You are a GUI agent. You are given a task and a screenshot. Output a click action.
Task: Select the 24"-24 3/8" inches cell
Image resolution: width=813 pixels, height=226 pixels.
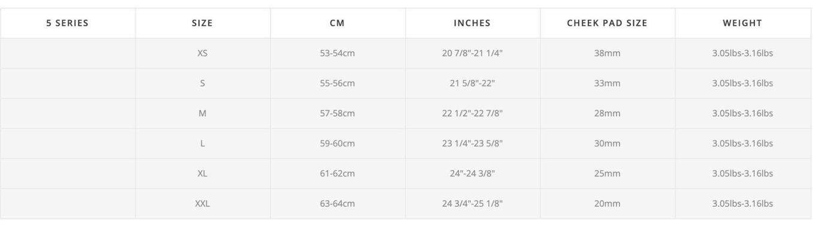(472, 173)
